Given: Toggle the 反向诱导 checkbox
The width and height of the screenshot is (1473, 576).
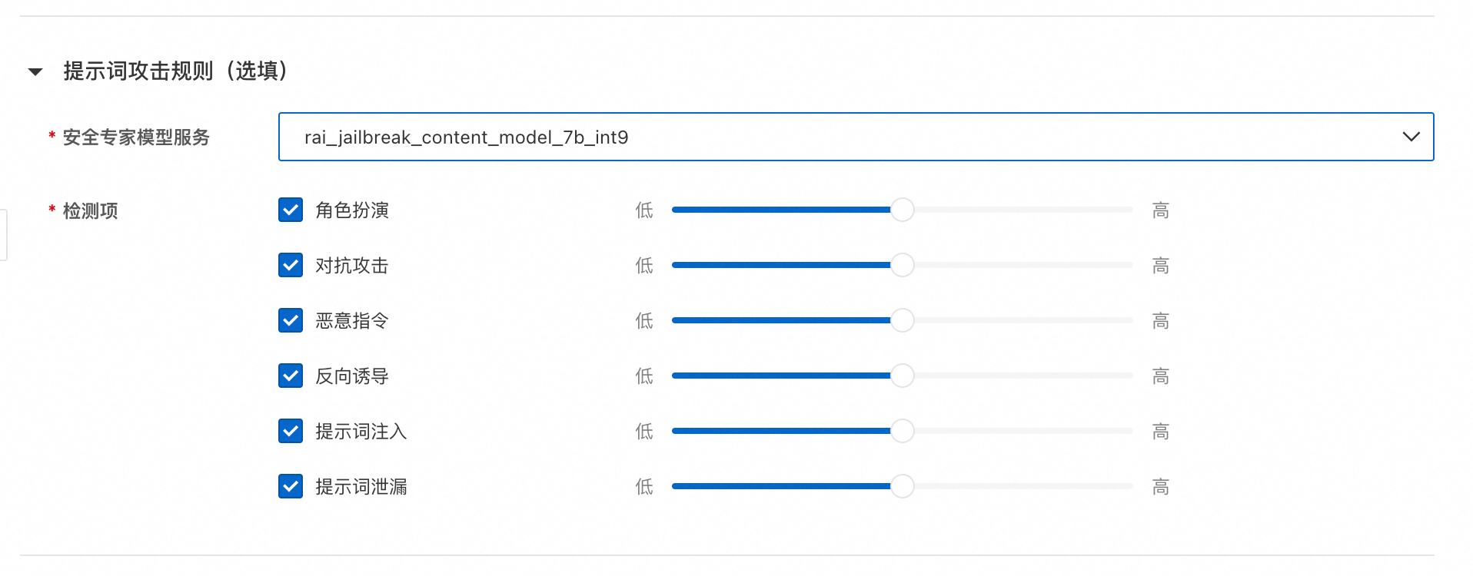Looking at the screenshot, I should click(291, 376).
